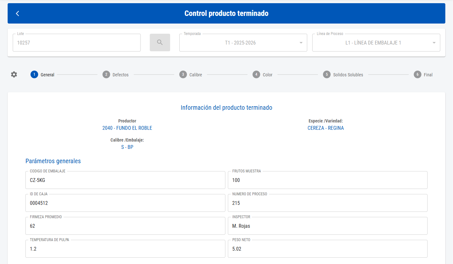Click the Peso Neto field
This screenshot has width=453, height=264.
pos(328,249)
